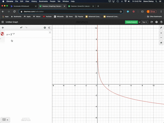Open the Chrome three-dot menu
The width and height of the screenshot is (164, 123).
click(x=161, y=12)
